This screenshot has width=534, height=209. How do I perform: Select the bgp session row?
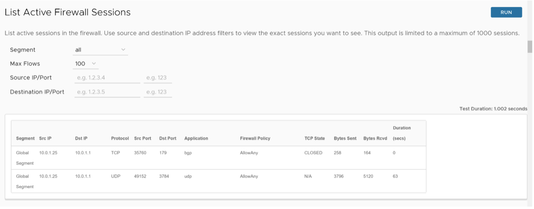219,158
